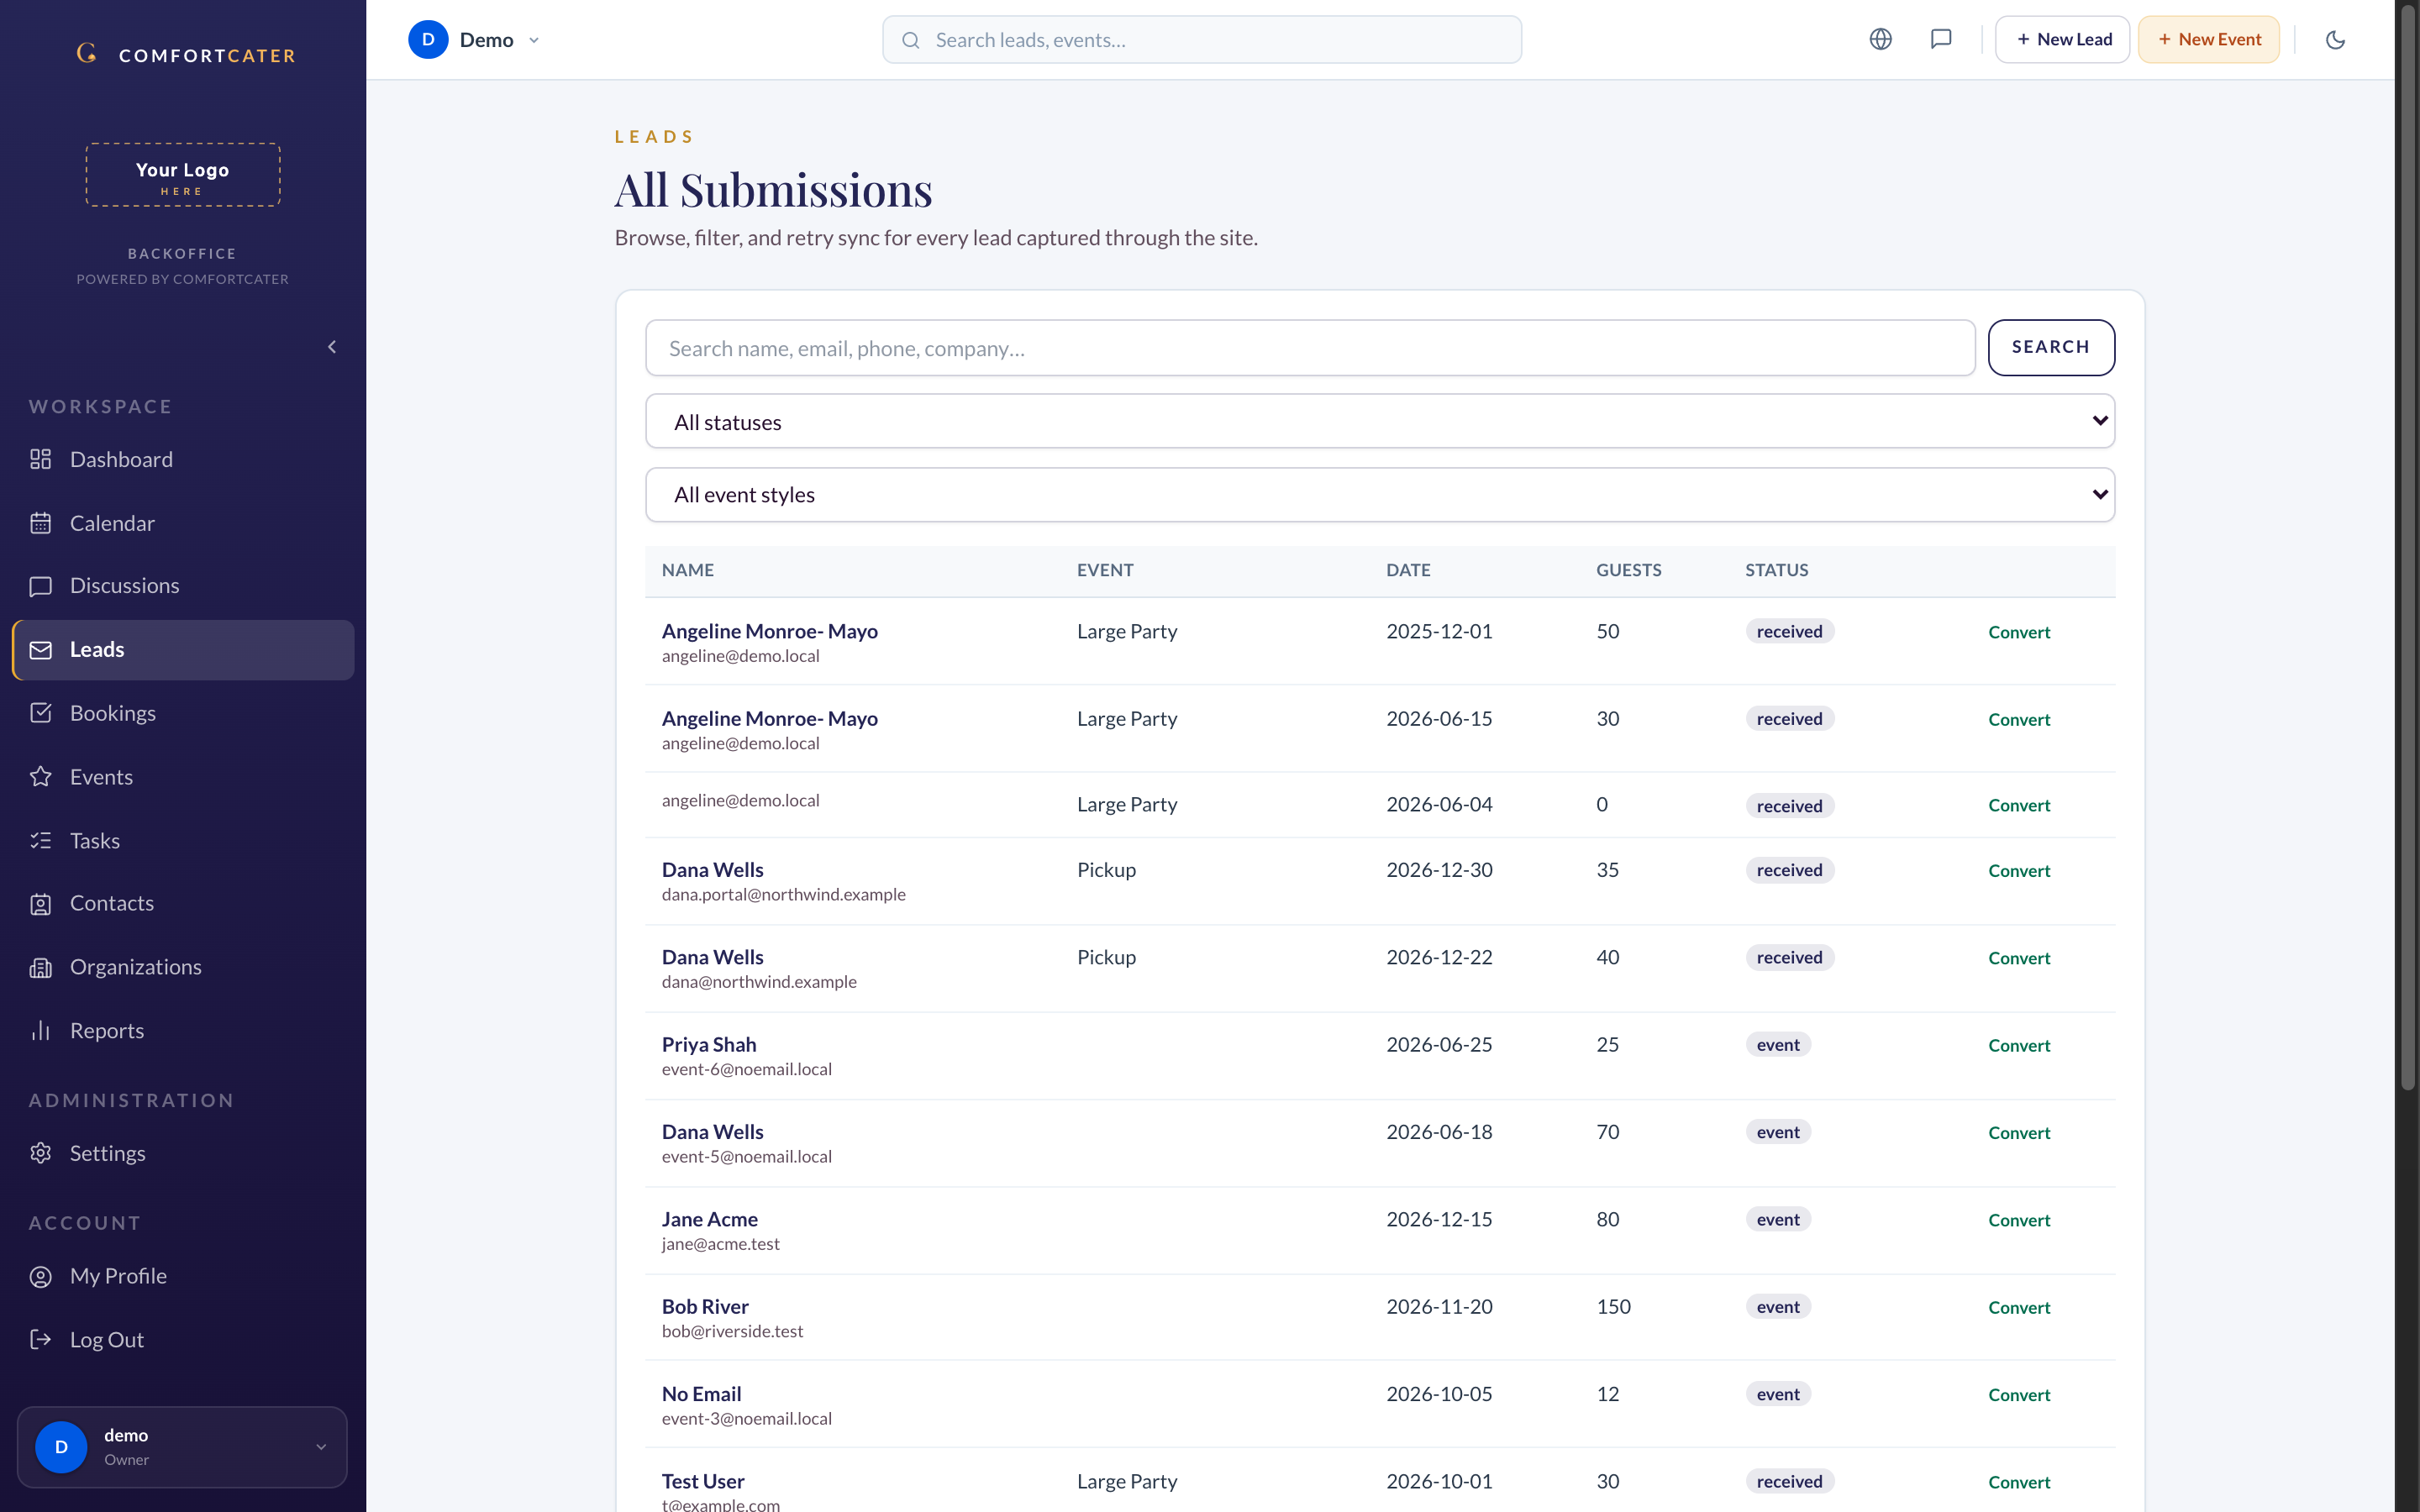Click the GUESTS column header
2420x1512 pixels.
click(x=1628, y=570)
